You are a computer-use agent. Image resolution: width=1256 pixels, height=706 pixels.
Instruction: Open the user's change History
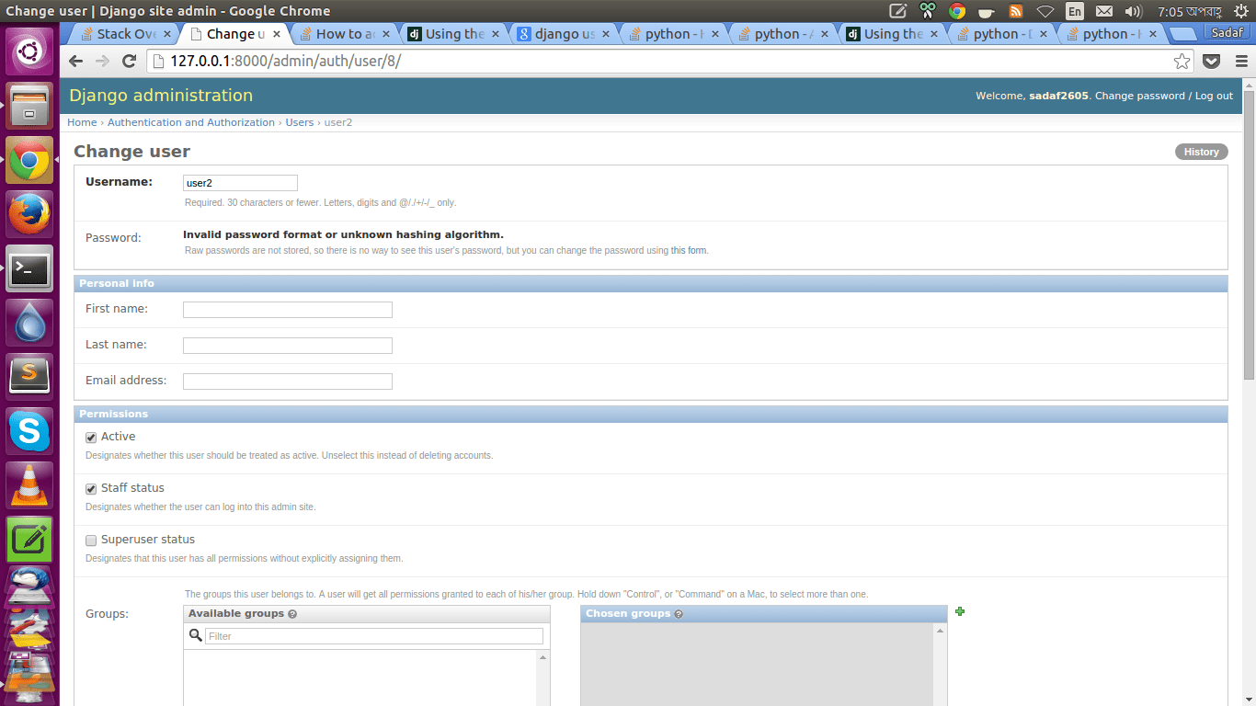1201,151
